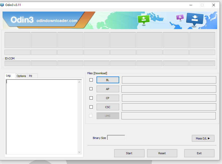Click the first ID:COM port slot

(17, 63)
